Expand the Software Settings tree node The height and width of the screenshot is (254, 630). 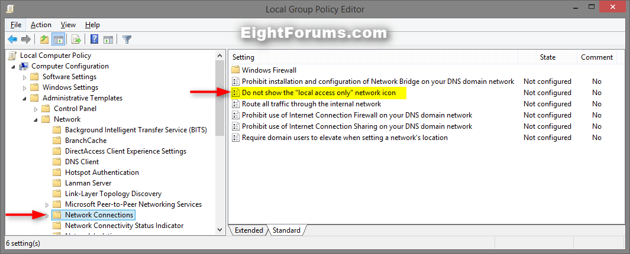click(24, 77)
